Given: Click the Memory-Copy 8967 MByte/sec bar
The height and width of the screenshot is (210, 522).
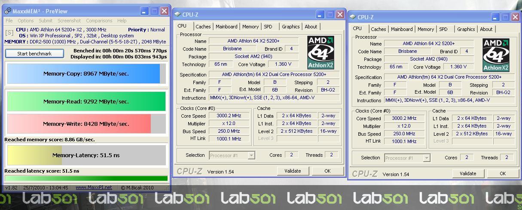Looking at the screenshot, I should (x=86, y=73).
